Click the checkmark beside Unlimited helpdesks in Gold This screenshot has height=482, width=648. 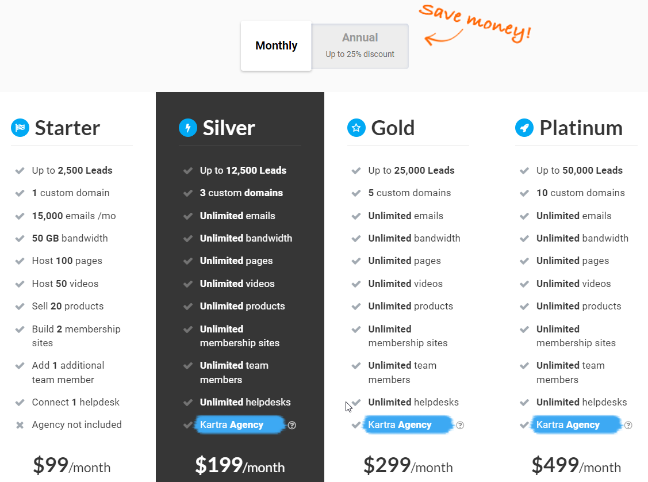tap(356, 402)
